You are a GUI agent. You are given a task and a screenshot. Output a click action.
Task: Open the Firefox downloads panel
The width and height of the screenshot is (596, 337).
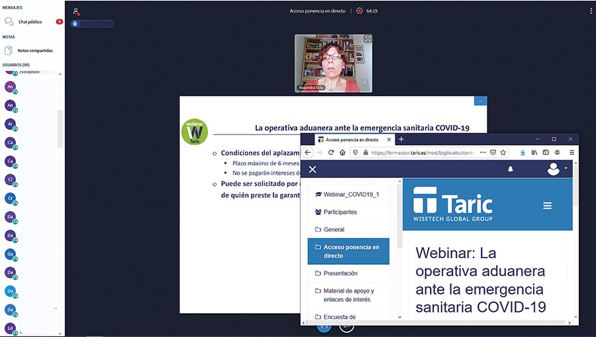(x=522, y=152)
